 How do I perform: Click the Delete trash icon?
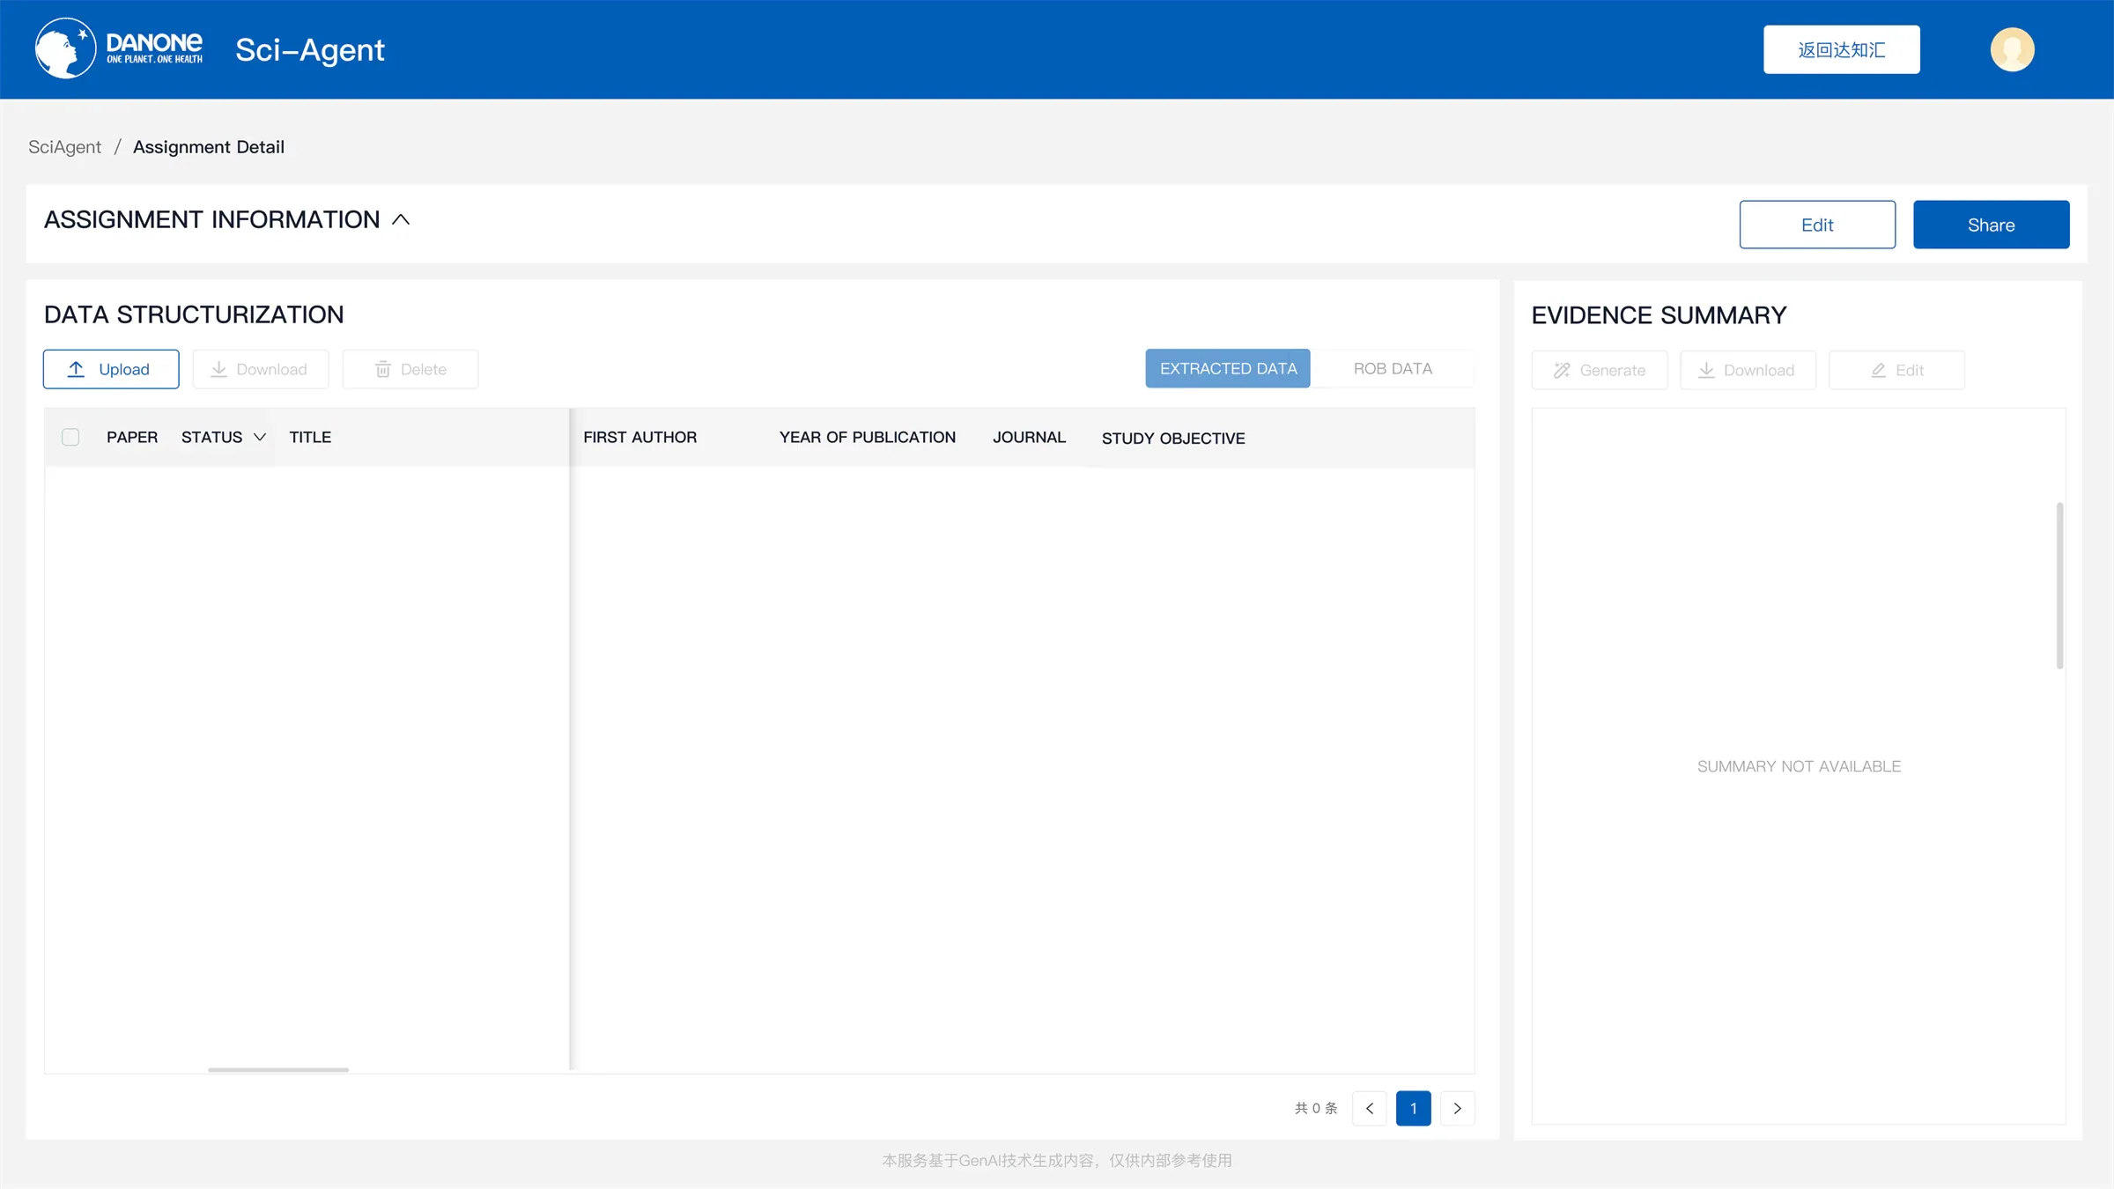click(x=382, y=369)
